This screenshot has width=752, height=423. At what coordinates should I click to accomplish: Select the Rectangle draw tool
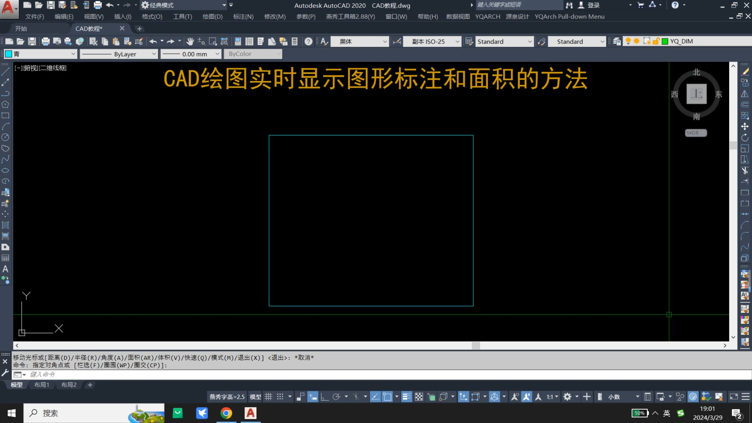click(5, 116)
